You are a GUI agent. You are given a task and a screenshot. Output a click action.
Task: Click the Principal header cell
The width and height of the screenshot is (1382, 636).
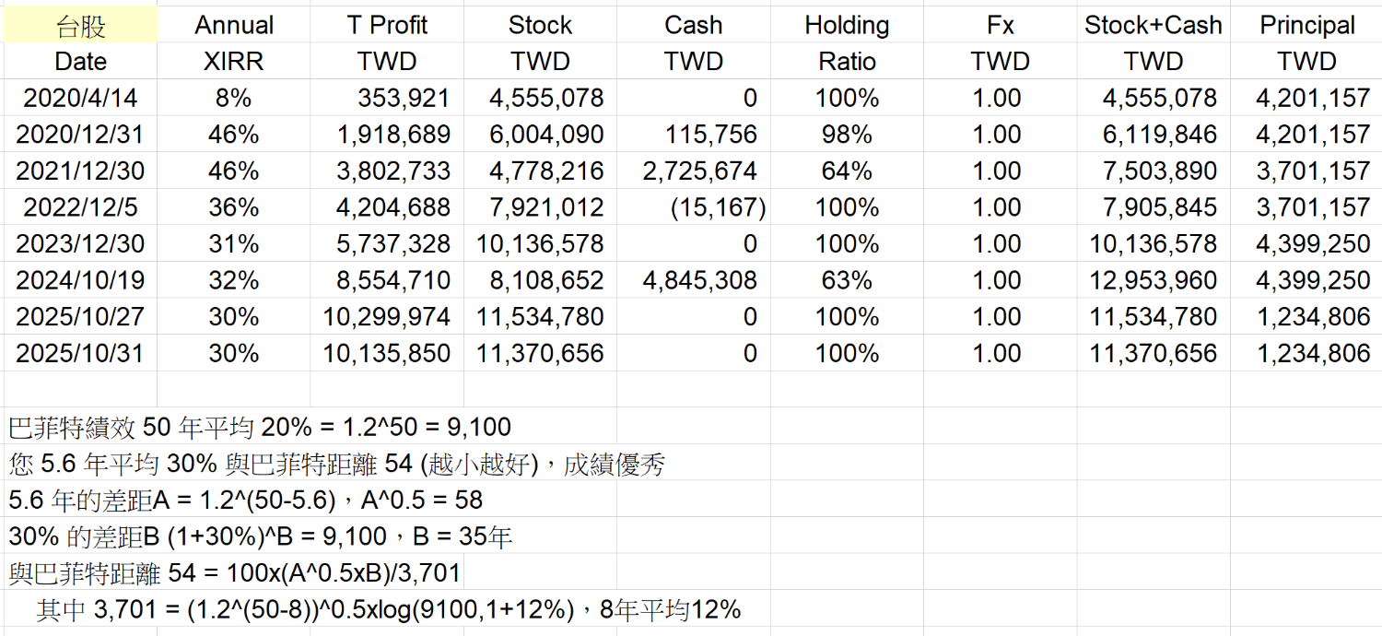pyautogui.click(x=1306, y=26)
